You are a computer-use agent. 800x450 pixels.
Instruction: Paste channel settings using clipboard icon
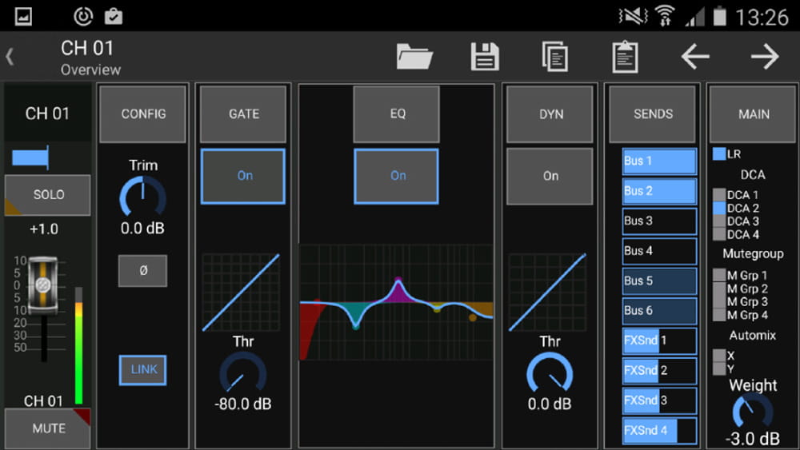click(625, 57)
